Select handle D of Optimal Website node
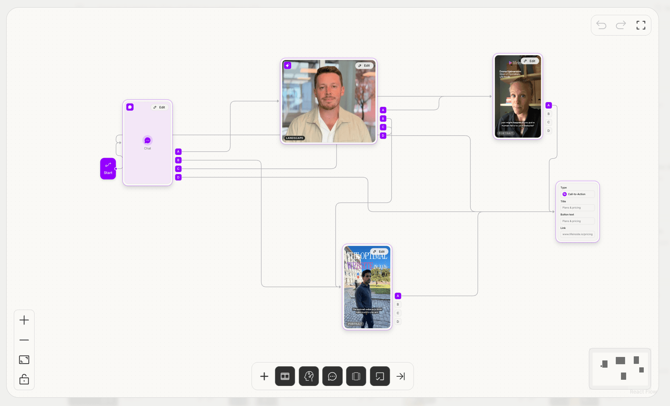The height and width of the screenshot is (406, 670). 398,322
